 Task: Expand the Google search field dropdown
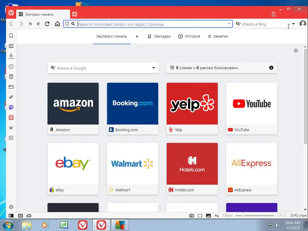pyautogui.click(x=154, y=68)
